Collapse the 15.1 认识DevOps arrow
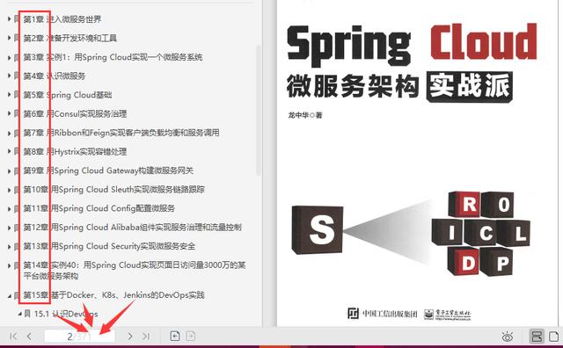The image size is (563, 348). pos(20,314)
